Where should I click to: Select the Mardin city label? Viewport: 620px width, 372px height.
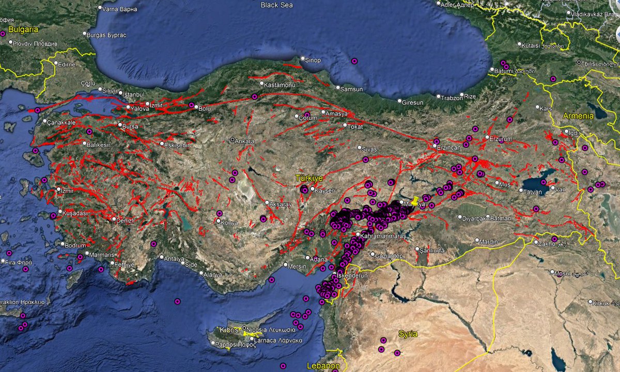tap(489, 242)
